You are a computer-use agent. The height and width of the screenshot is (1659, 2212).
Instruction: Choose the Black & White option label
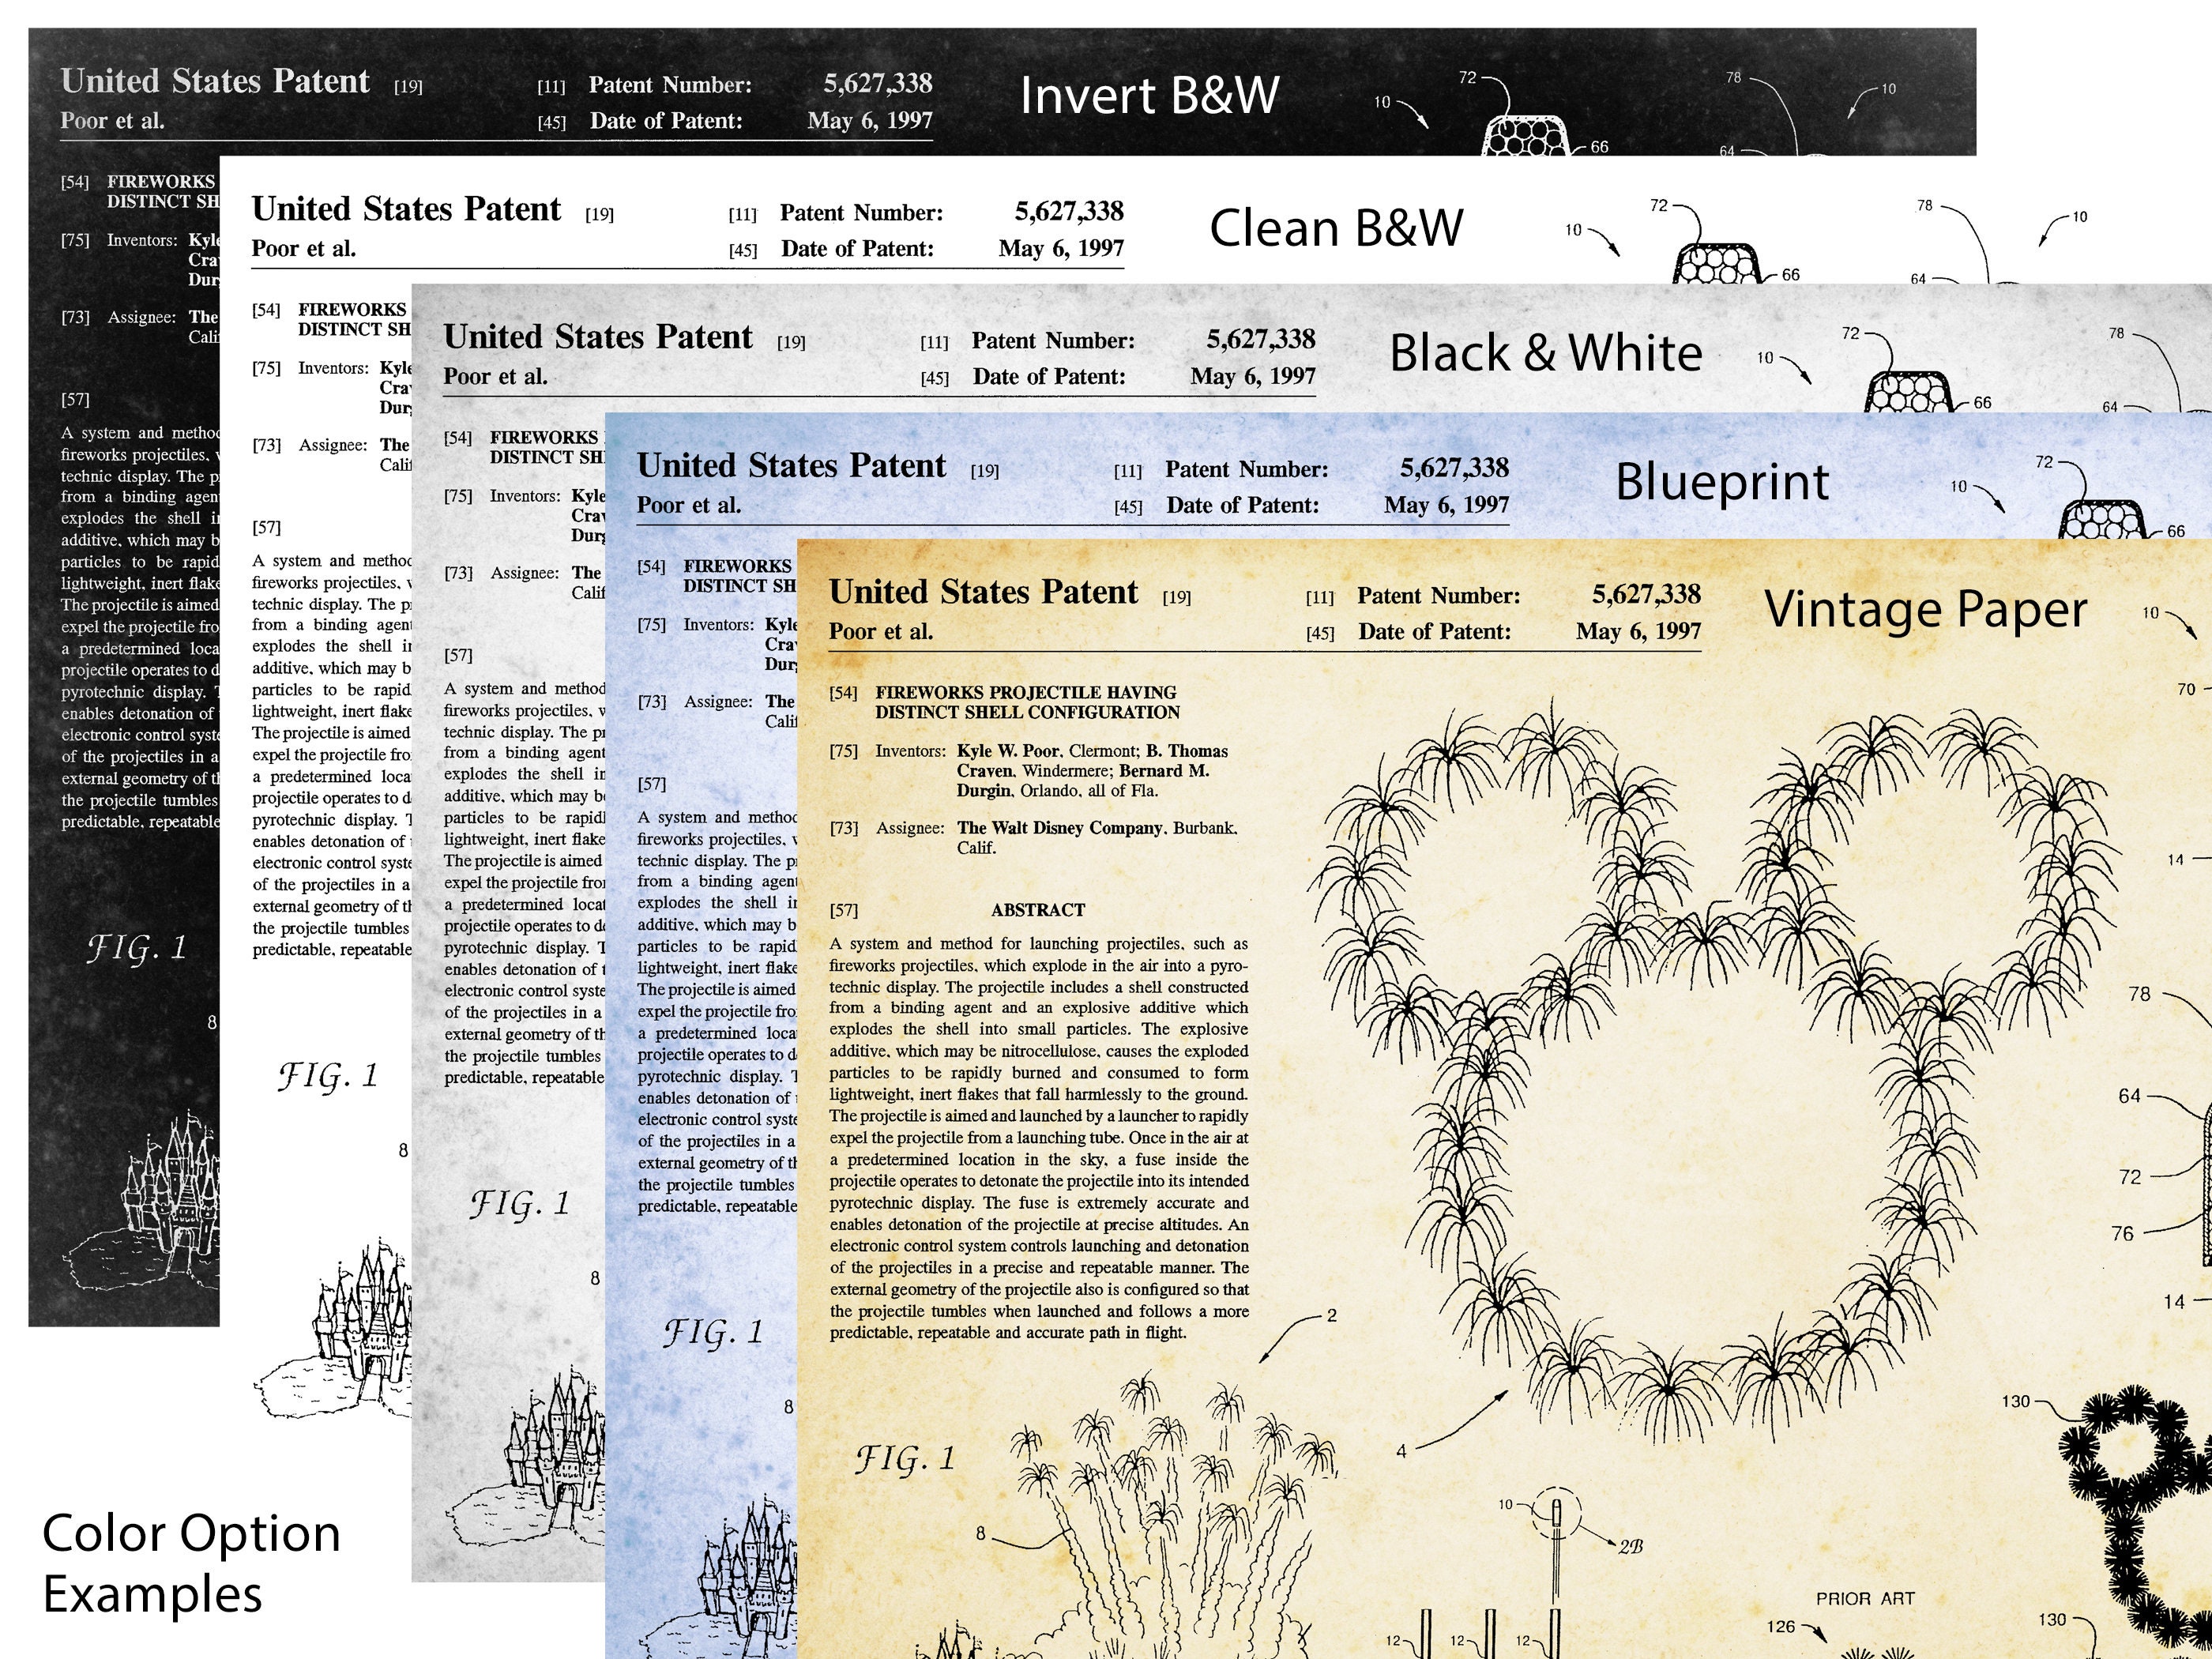[1545, 353]
